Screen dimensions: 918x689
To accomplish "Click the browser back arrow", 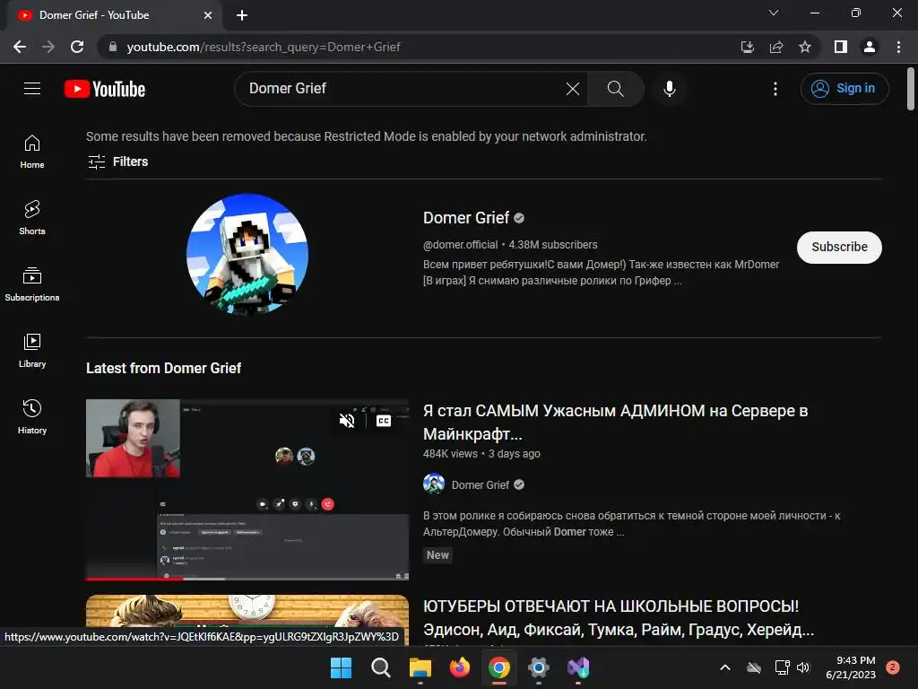I will [20, 47].
